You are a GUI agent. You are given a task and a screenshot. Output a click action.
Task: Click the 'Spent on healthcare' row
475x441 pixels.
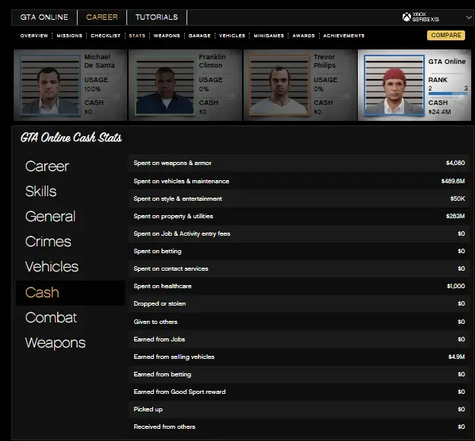click(299, 287)
